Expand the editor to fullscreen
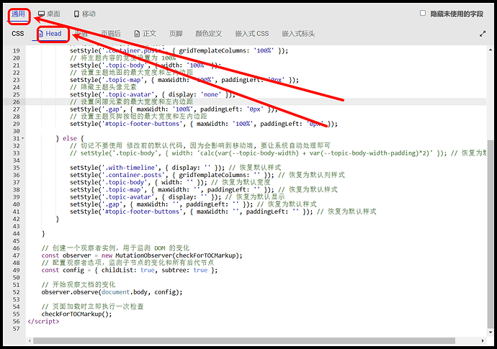 point(483,34)
